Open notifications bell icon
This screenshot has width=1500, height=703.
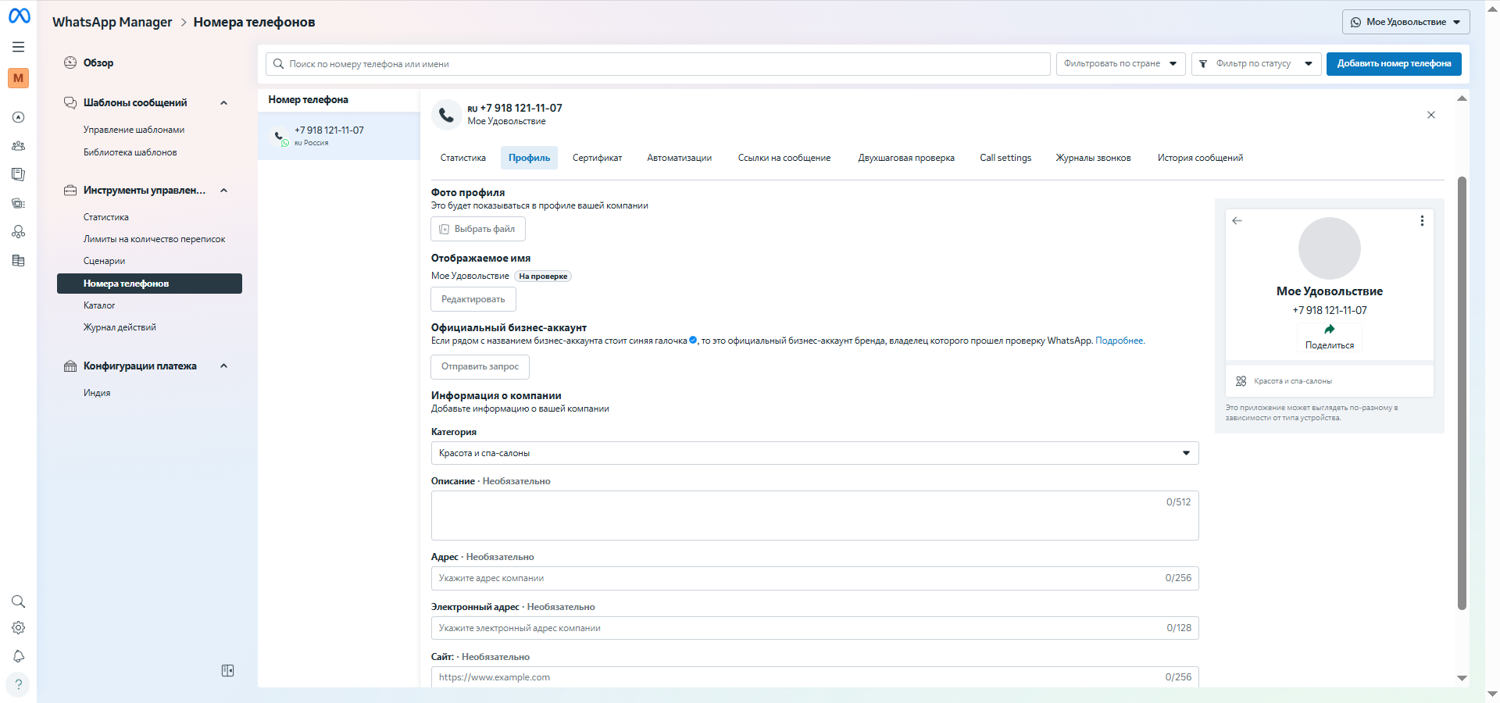19,656
